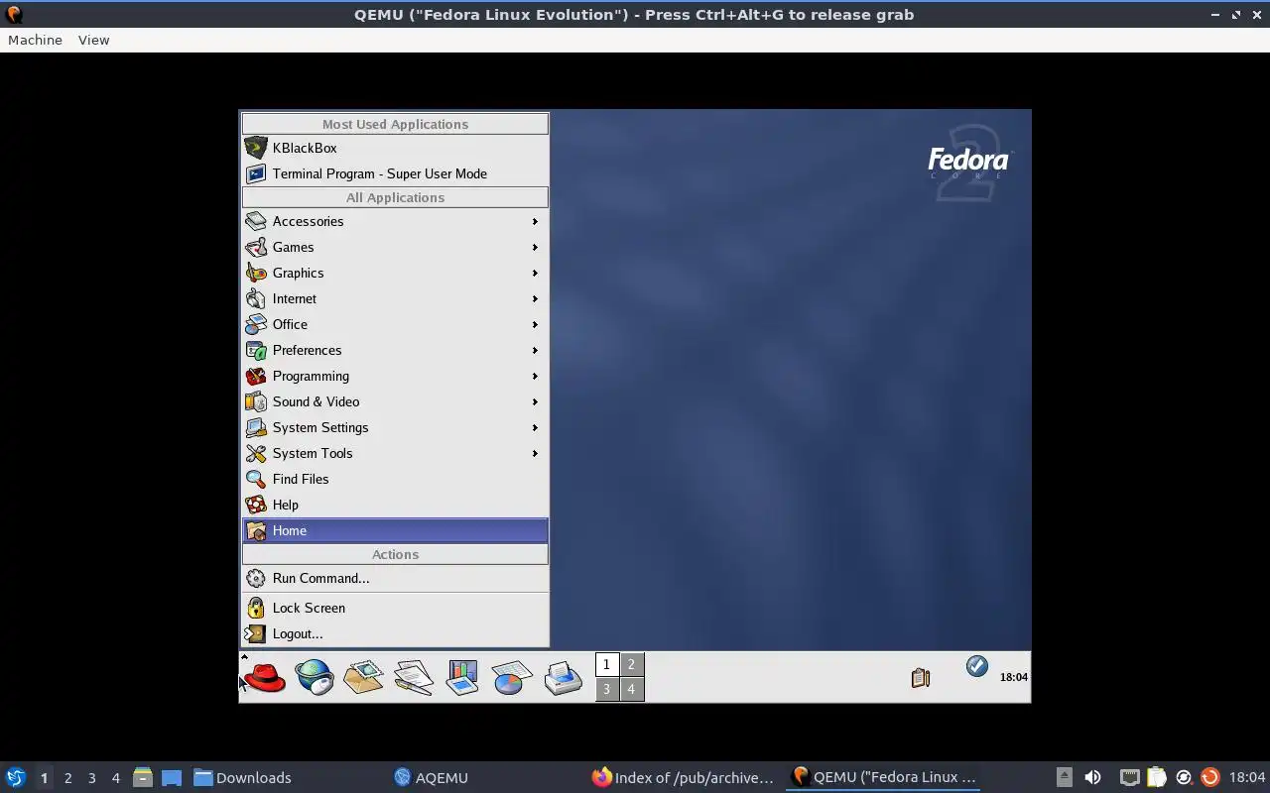
Task: Select the Help menu entry text
Action: [286, 505]
